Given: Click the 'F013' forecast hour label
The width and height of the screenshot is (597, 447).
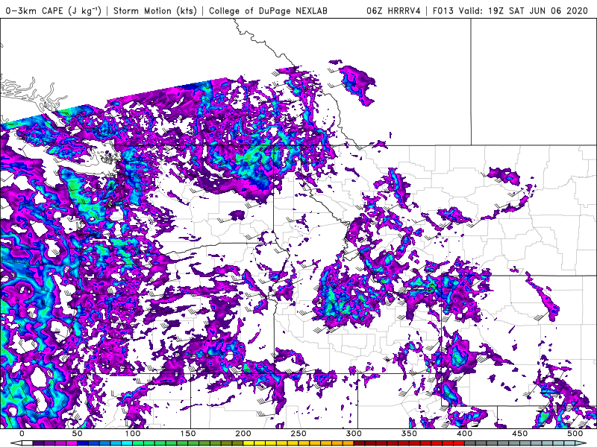Looking at the screenshot, I should 443,10.
